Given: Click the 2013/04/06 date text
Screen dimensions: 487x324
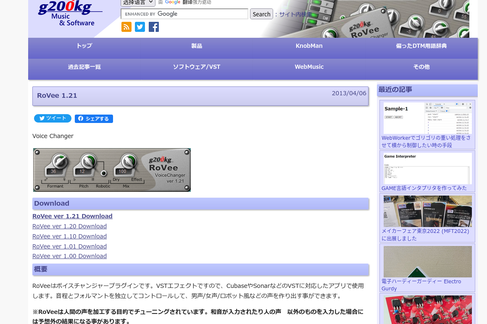Looking at the screenshot, I should (x=349, y=93).
